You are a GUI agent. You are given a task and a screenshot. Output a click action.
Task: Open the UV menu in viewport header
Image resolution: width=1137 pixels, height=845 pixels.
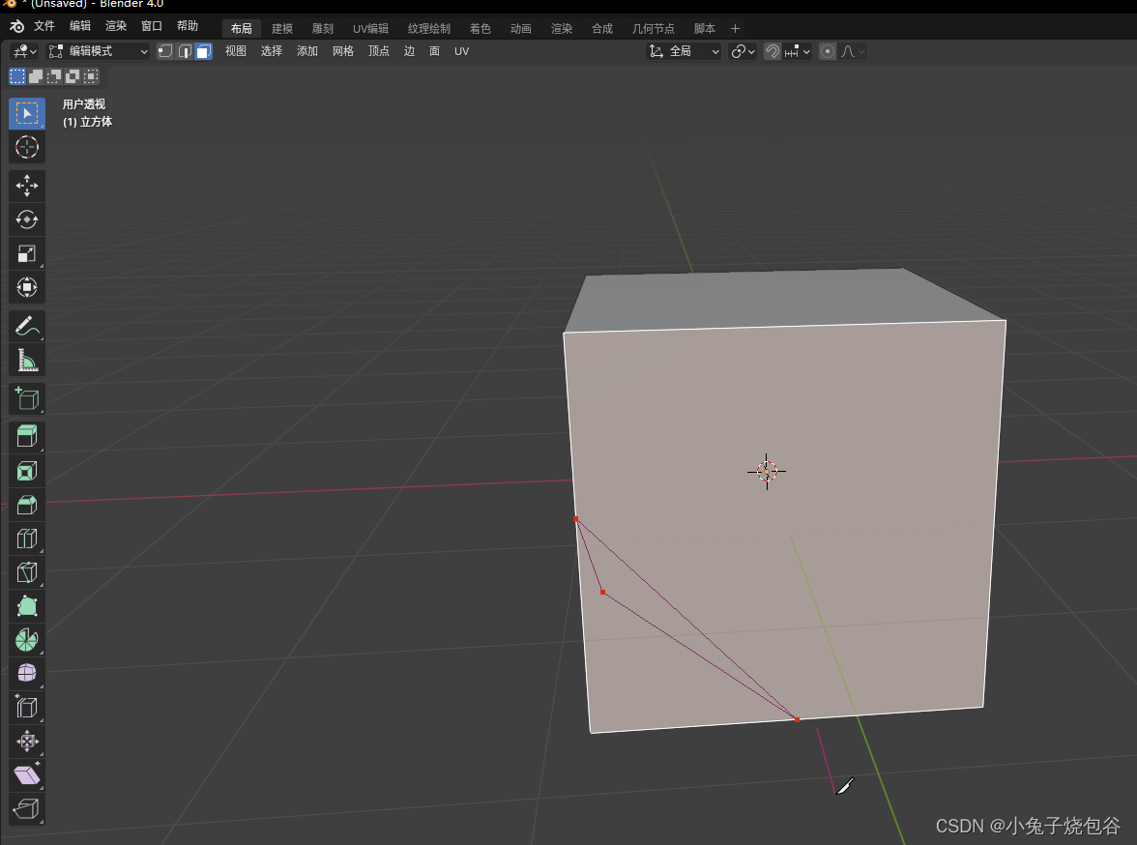[462, 51]
